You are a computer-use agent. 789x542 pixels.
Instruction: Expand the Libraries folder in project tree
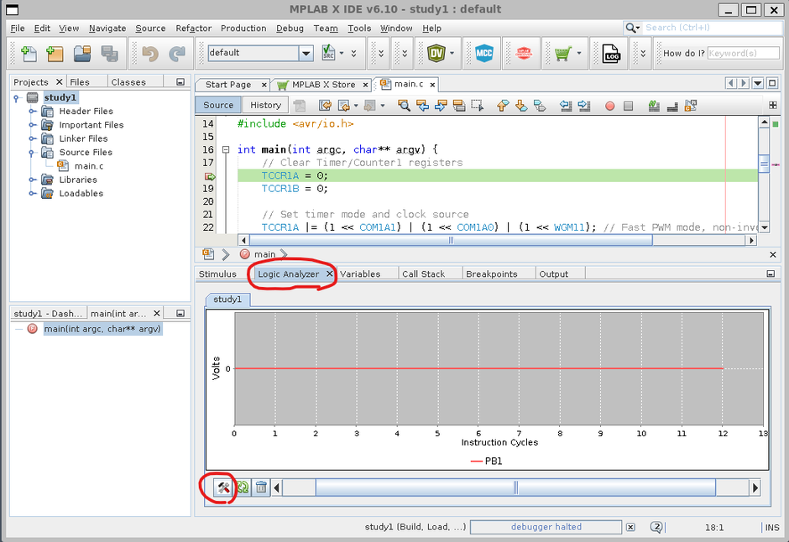(33, 180)
